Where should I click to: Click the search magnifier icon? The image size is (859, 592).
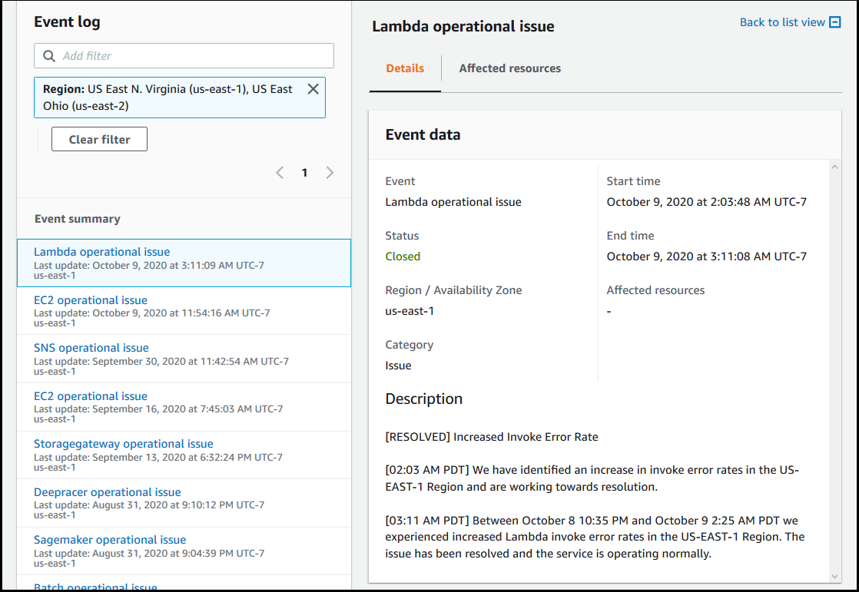pyautogui.click(x=48, y=55)
